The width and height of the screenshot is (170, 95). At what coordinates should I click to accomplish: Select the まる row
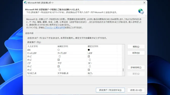[x=74, y=50]
